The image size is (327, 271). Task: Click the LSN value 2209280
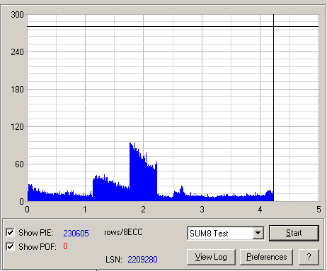point(142,260)
